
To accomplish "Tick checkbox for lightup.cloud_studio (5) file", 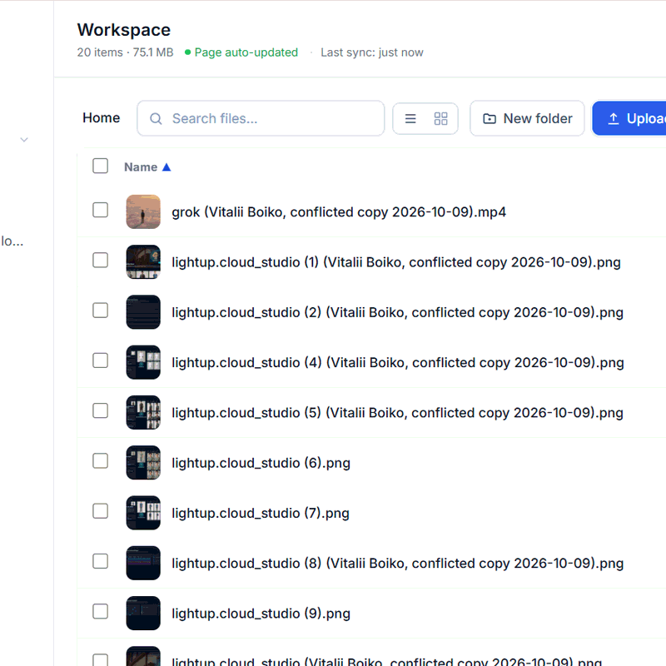I will 100,410.
